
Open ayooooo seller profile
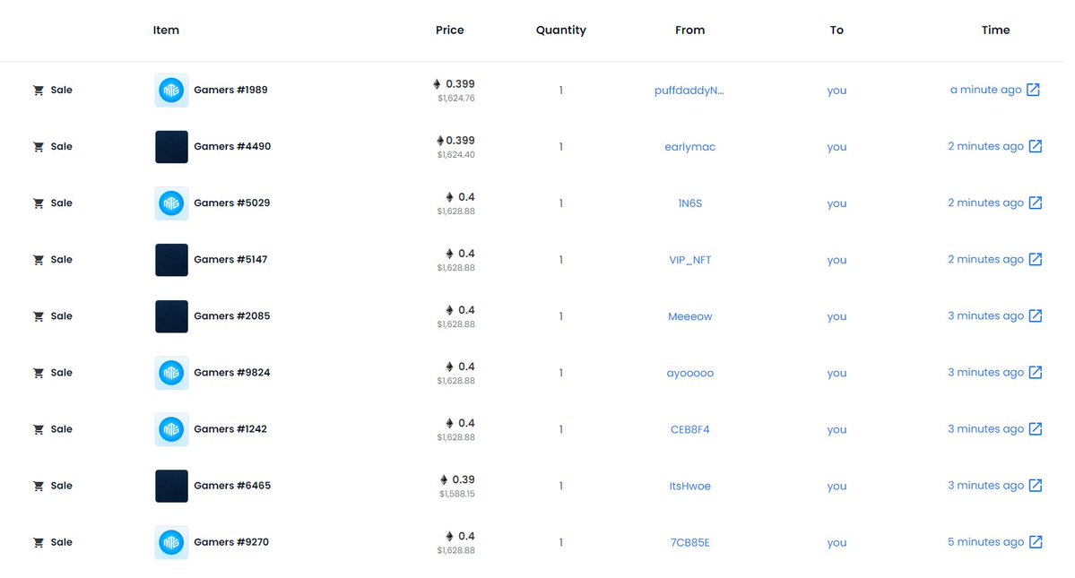pyautogui.click(x=689, y=373)
